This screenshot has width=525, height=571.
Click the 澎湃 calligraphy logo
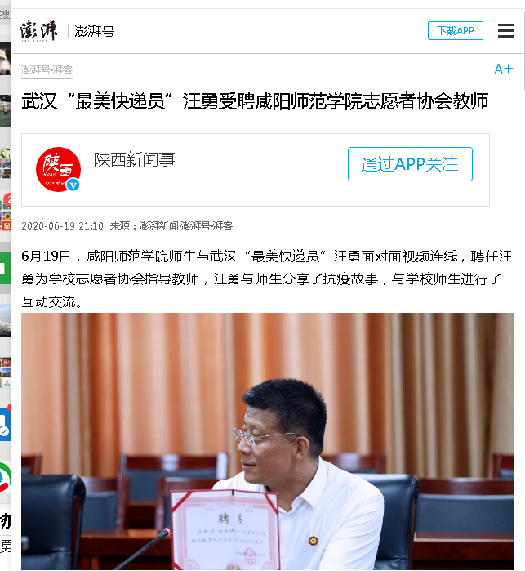coord(39,30)
